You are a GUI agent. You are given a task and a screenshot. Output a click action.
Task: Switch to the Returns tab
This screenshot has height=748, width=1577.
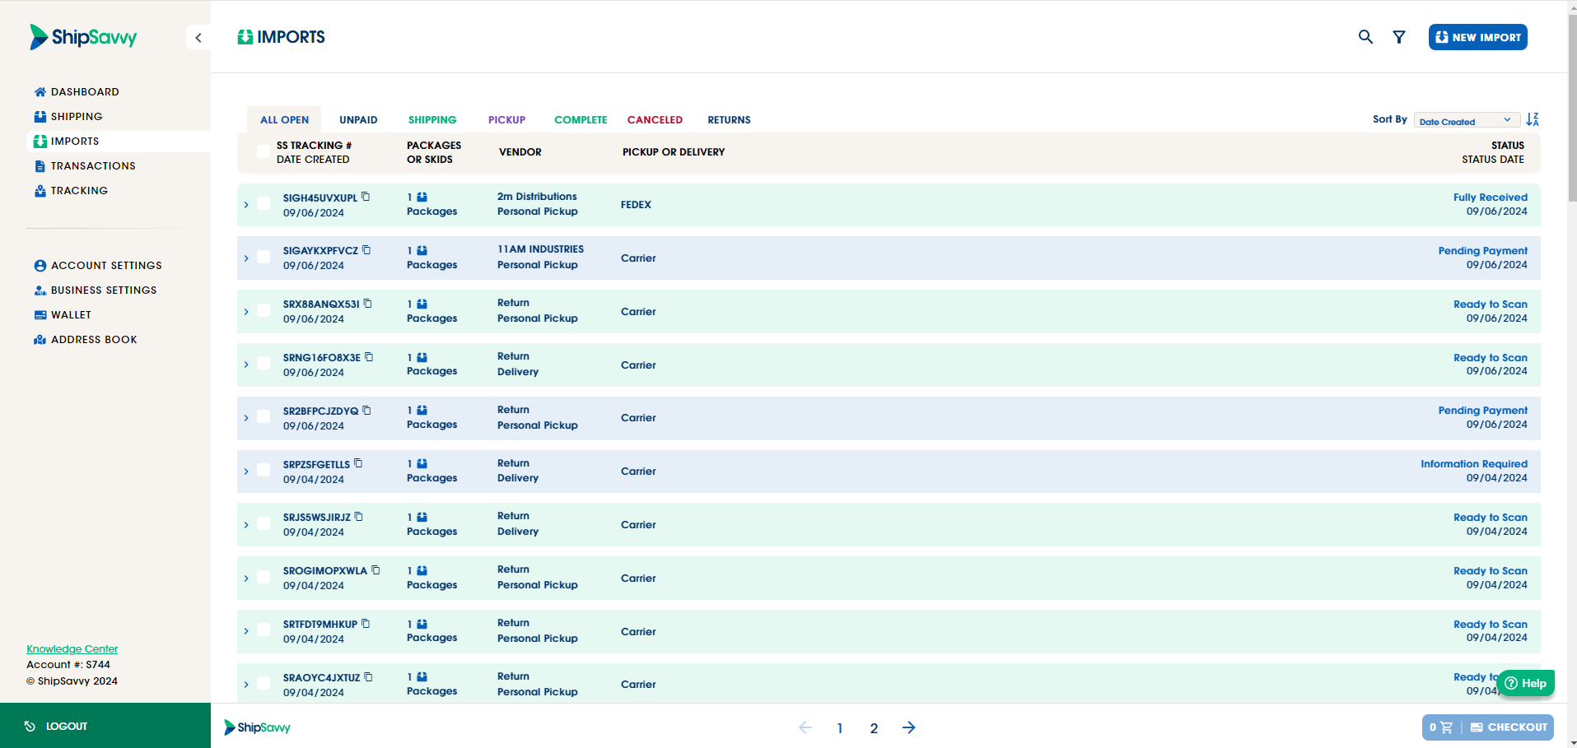(x=729, y=120)
